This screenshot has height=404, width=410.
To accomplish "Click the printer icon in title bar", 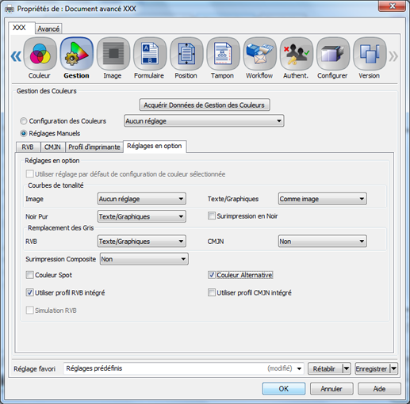I will (10, 10).
